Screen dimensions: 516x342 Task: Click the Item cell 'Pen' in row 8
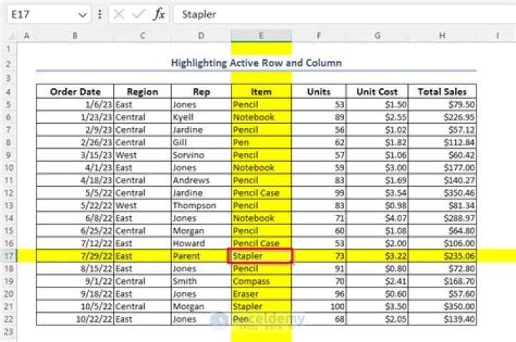(x=262, y=142)
